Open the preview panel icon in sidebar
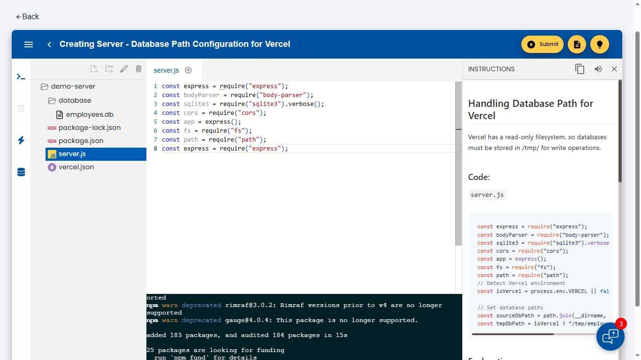Screen dimensions: 641x360 (x=21, y=108)
